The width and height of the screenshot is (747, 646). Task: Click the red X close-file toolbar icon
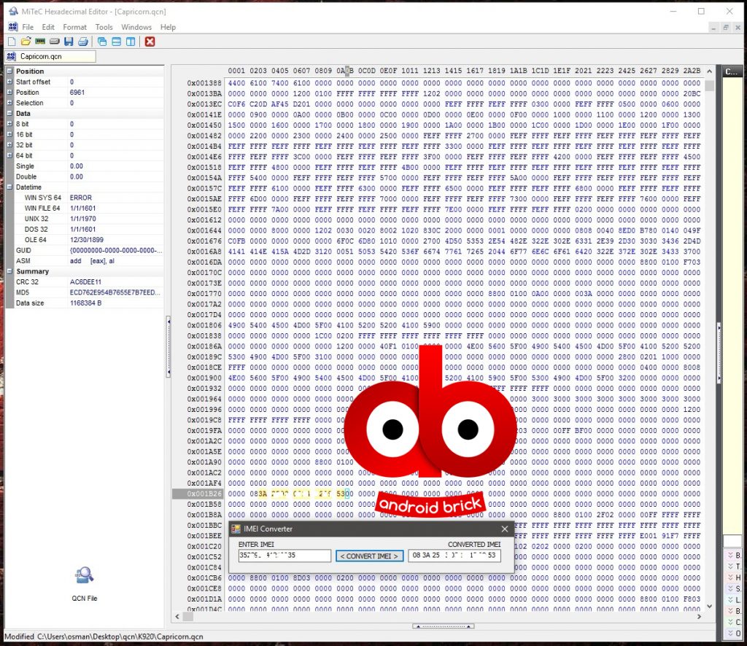point(150,42)
